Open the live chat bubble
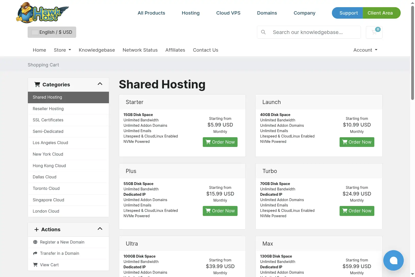 point(393,260)
